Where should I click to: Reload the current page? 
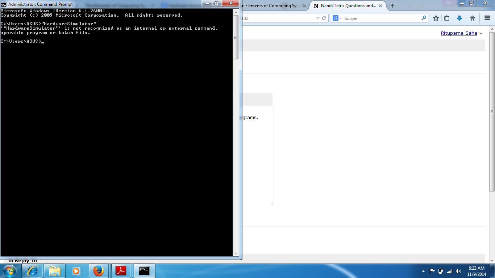pyautogui.click(x=324, y=18)
